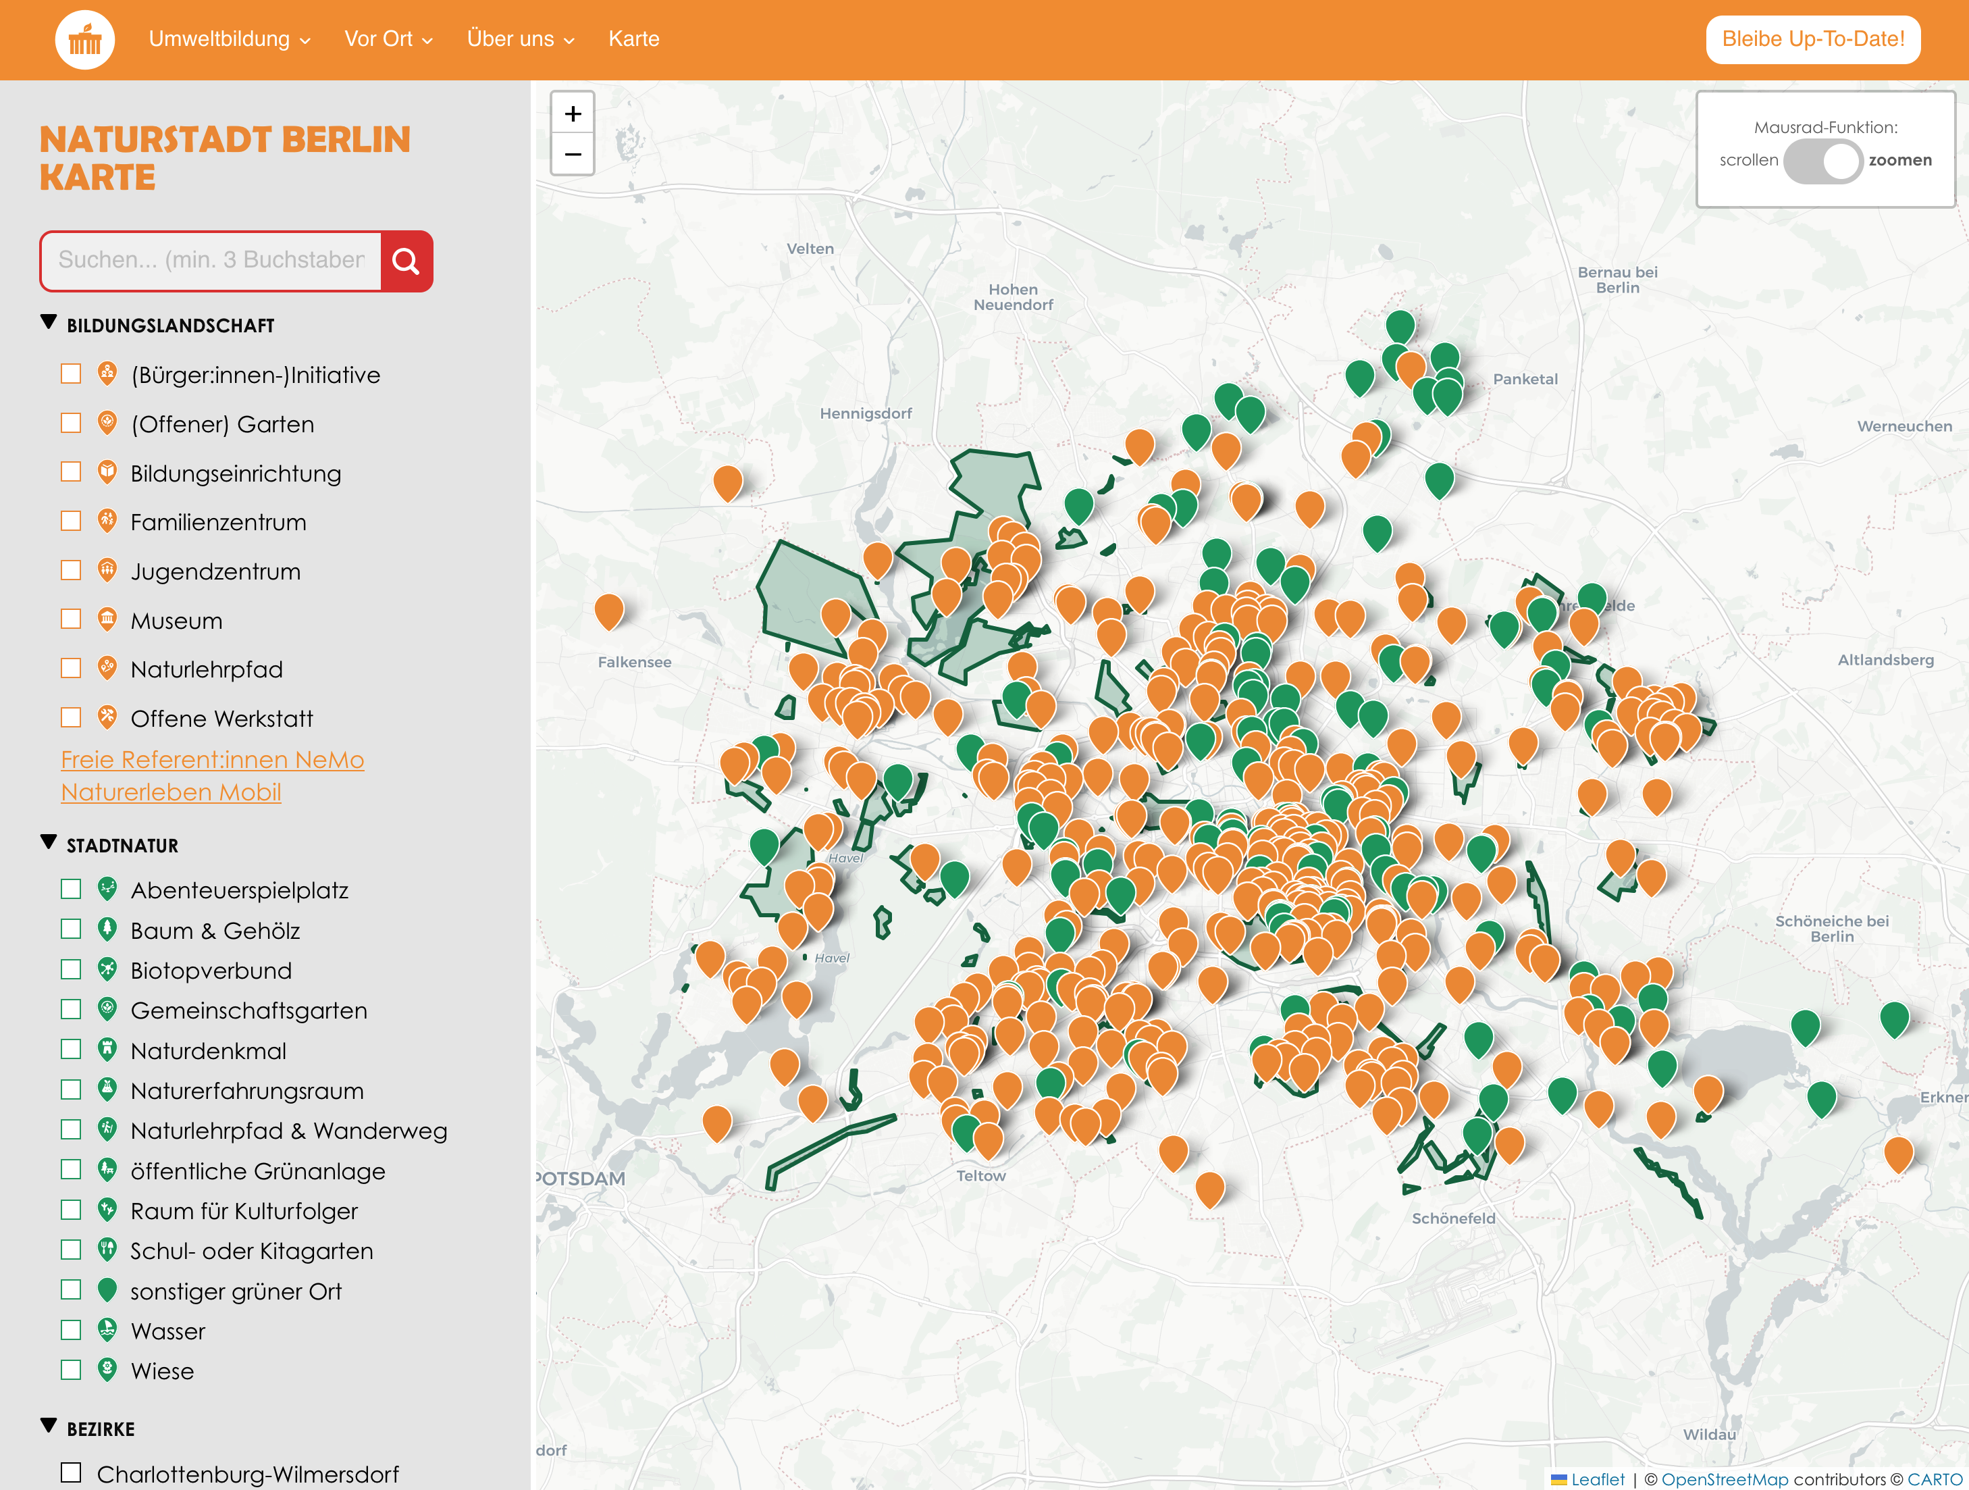The image size is (1969, 1490).
Task: Click the Hennigsdorf map label
Action: click(865, 413)
